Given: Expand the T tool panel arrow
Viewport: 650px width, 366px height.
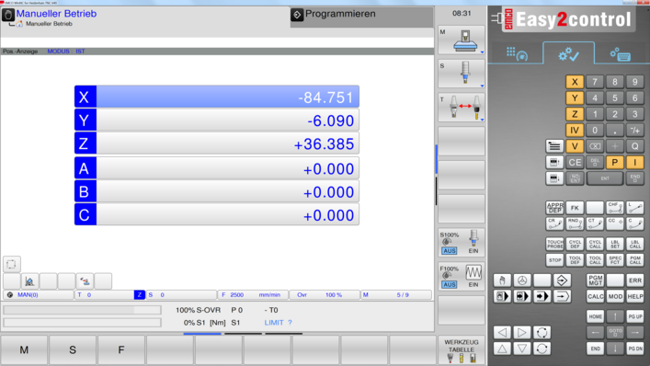Looking at the screenshot, I should pos(482,120).
